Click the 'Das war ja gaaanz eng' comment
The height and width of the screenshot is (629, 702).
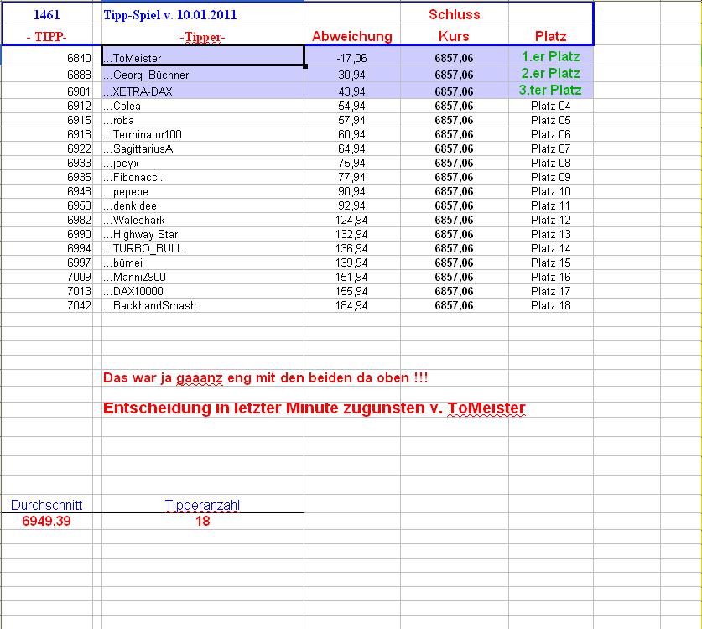[x=266, y=378]
